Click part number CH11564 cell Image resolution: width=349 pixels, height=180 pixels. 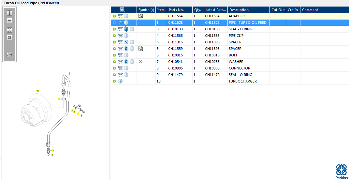175,16
